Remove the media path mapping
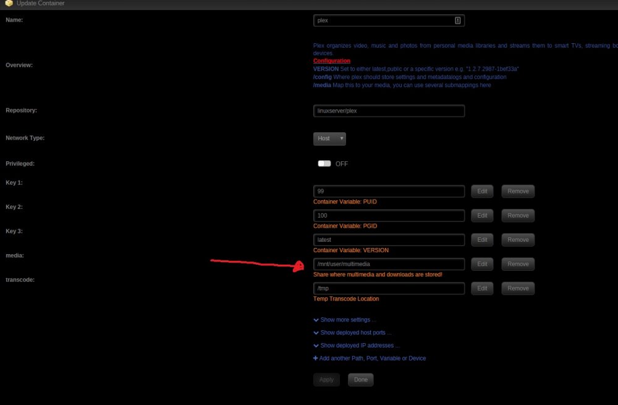Image resolution: width=618 pixels, height=405 pixels. (x=518, y=264)
